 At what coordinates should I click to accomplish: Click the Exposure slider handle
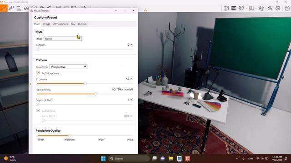pyautogui.click(x=85, y=83)
